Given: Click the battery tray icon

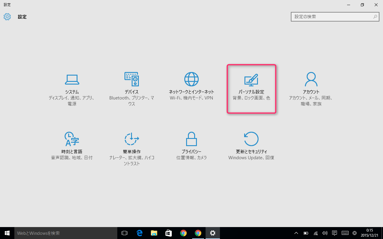Looking at the screenshot, I should pyautogui.click(x=306, y=233).
